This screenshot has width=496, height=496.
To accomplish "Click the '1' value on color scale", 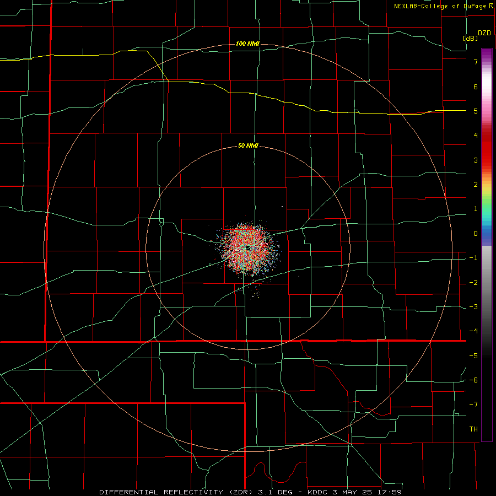I will (x=476, y=209).
